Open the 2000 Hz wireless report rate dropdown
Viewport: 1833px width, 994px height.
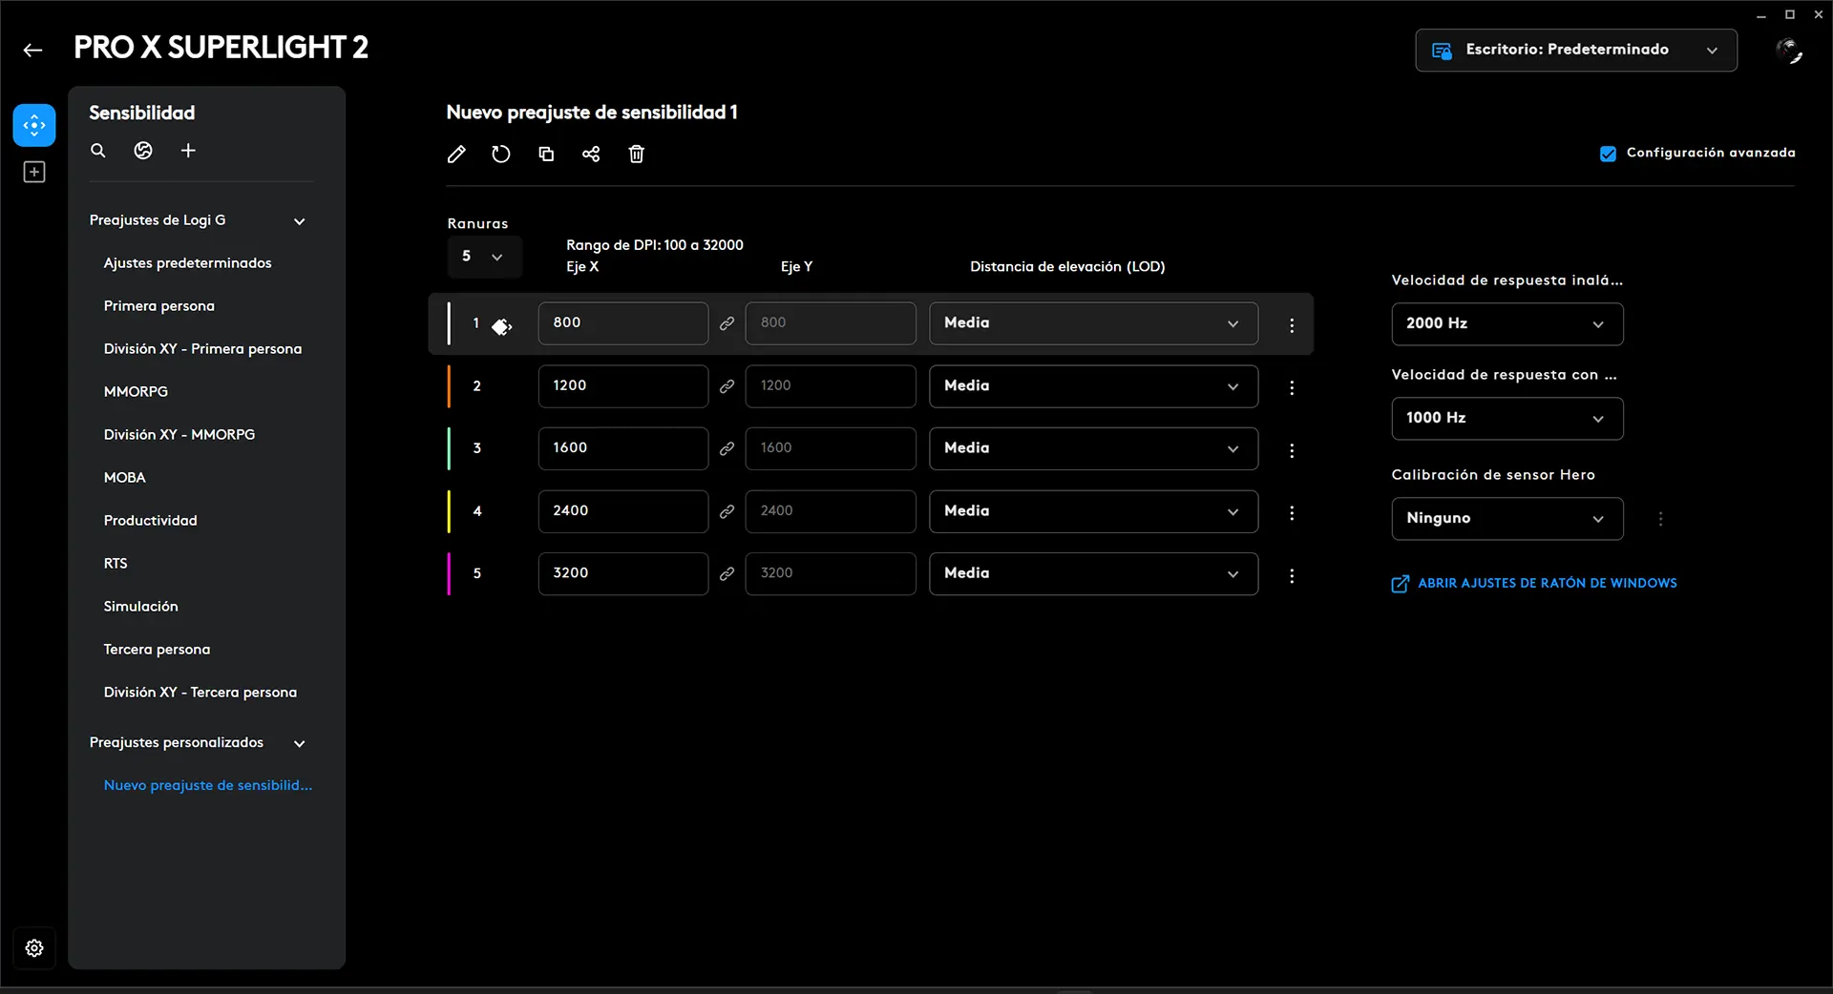tap(1507, 323)
